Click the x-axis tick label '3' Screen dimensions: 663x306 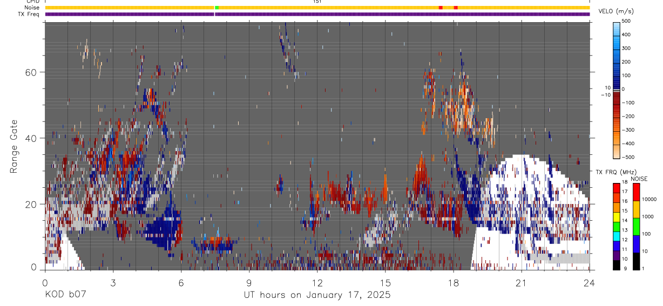pyautogui.click(x=113, y=282)
